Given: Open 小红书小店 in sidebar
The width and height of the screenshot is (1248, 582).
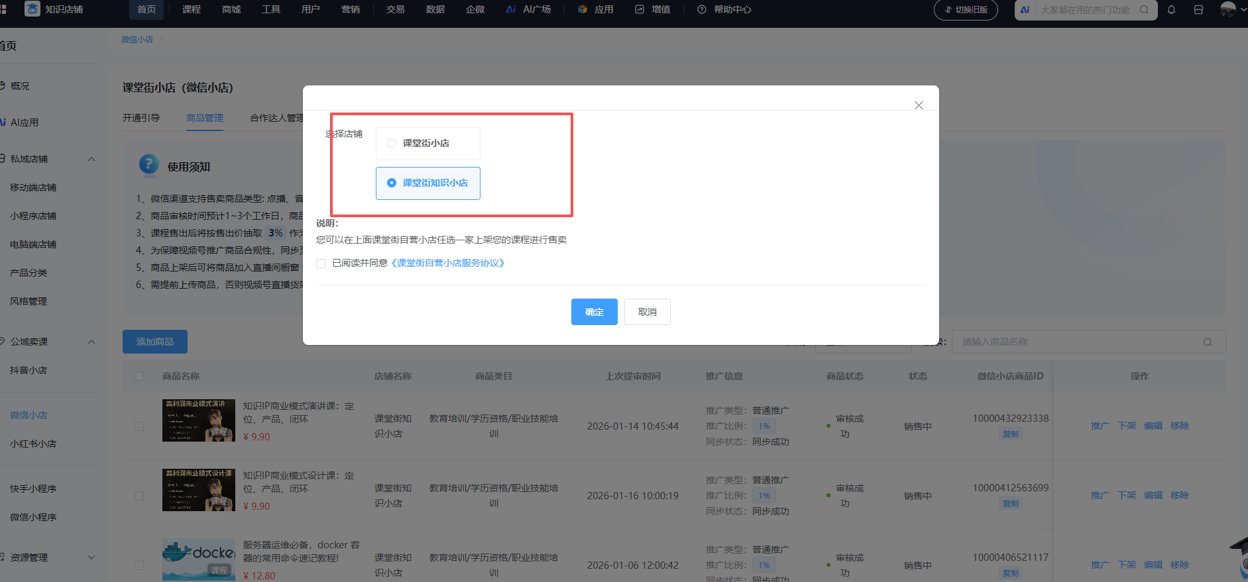Looking at the screenshot, I should (33, 444).
